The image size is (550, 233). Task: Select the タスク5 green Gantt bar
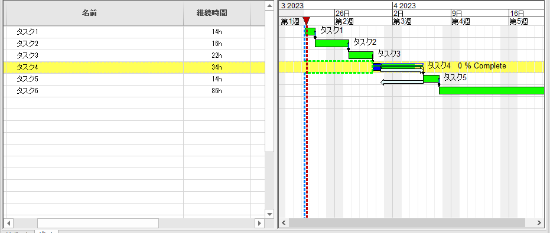pyautogui.click(x=431, y=78)
